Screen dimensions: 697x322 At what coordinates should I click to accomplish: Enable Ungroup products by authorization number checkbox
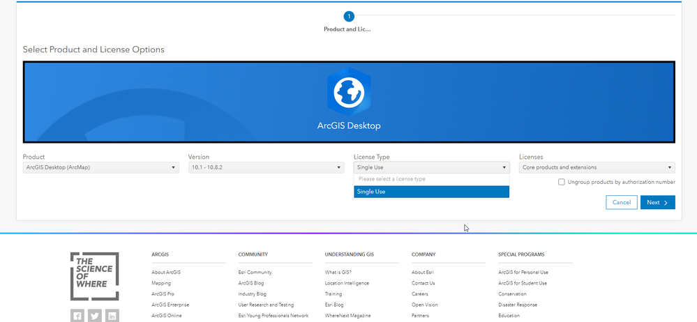(562, 182)
